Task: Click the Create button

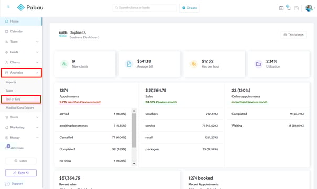Action: (189, 8)
